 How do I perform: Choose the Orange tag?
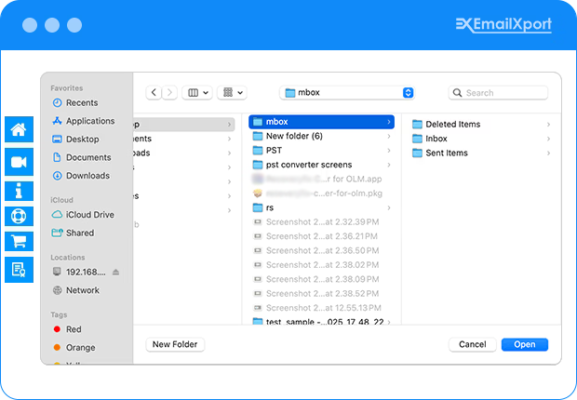point(74,347)
